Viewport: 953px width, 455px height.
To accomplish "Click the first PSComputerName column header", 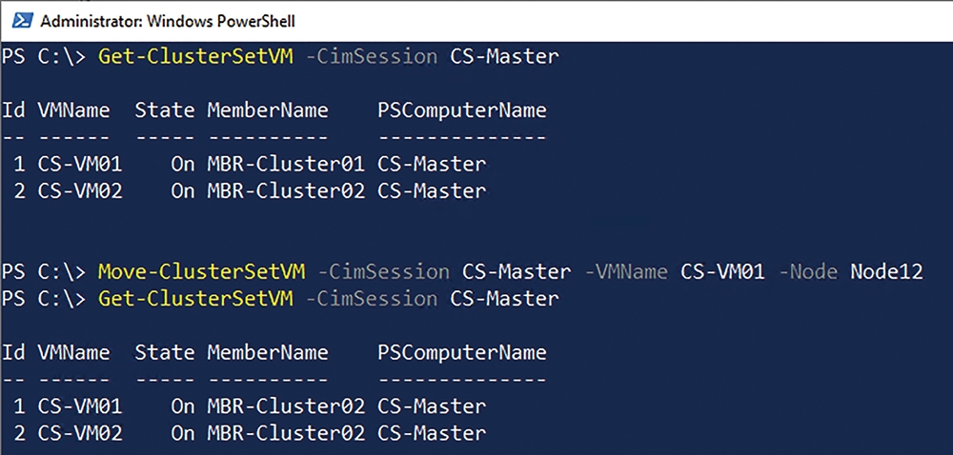I will click(462, 110).
